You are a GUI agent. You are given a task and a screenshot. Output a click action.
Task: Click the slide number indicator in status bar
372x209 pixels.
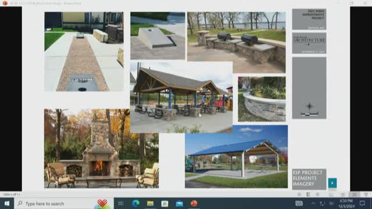point(12,194)
